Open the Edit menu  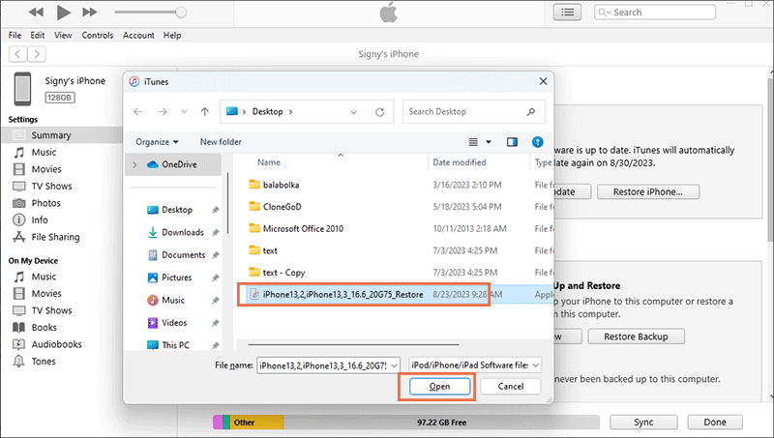click(38, 35)
